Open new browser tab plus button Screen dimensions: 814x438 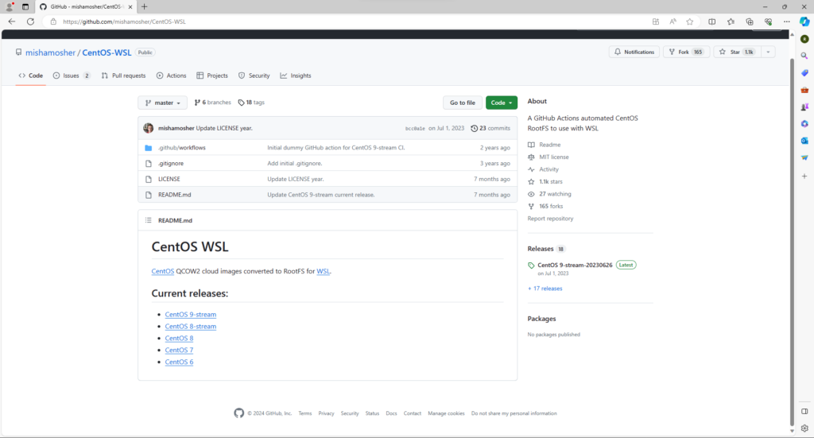pos(145,6)
